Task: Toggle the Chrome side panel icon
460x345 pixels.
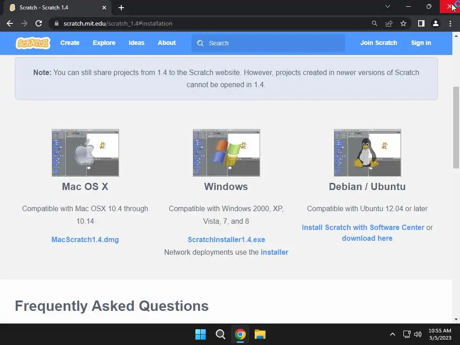Action: [x=421, y=23]
